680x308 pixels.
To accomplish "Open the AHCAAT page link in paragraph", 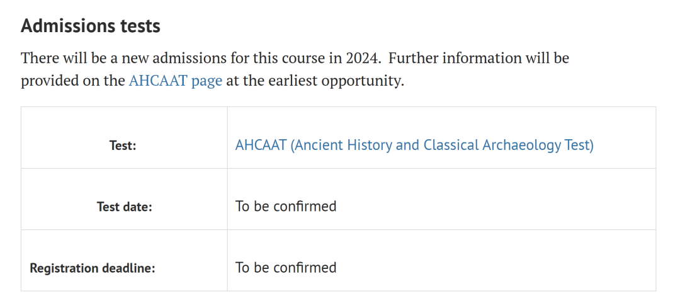I will tap(175, 81).
